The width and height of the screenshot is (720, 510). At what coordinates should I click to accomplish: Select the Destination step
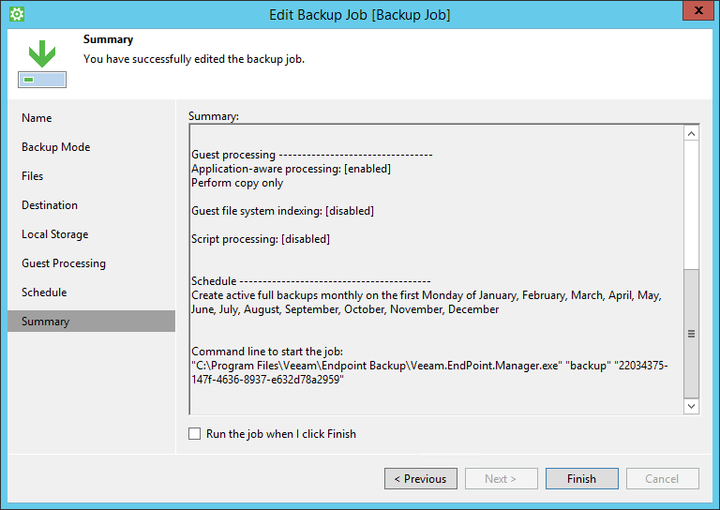50,205
